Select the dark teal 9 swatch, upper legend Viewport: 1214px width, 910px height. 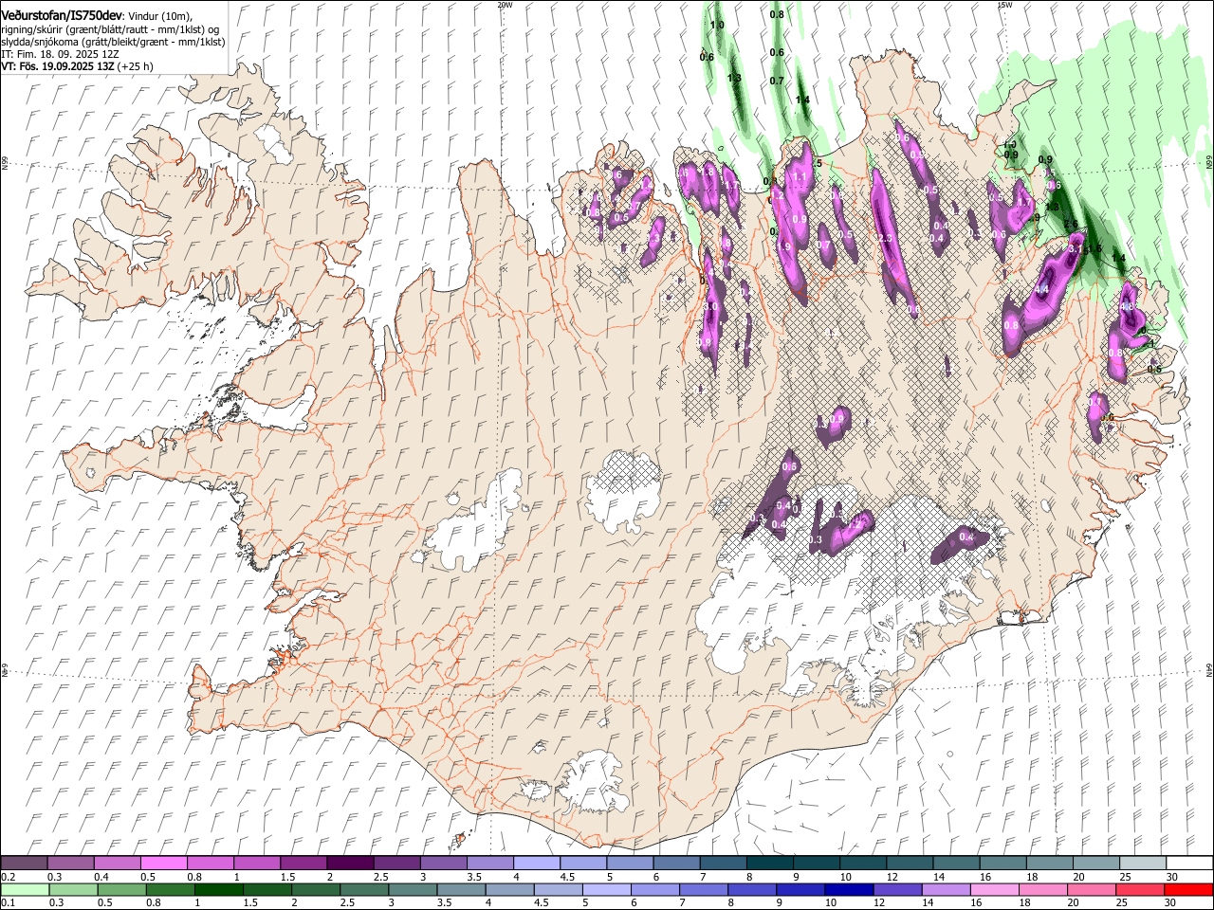pyautogui.click(x=816, y=864)
